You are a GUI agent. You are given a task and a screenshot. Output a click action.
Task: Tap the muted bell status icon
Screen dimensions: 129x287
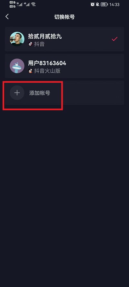(x=98, y=5)
